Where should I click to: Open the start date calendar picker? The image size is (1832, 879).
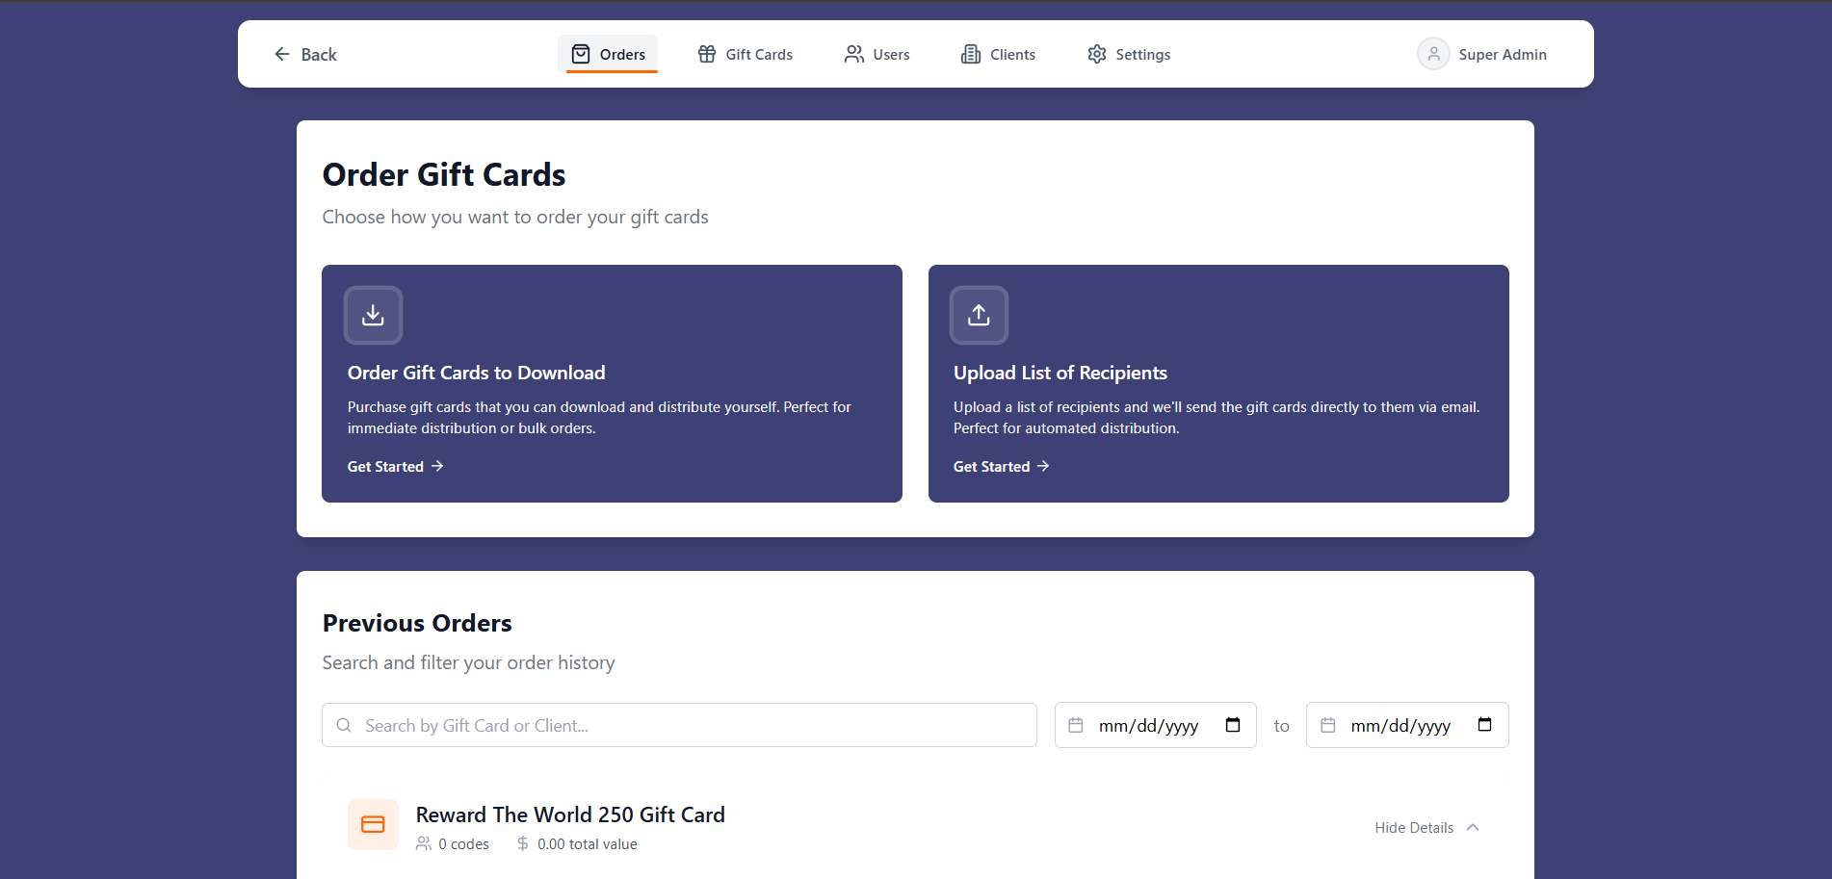(1233, 725)
